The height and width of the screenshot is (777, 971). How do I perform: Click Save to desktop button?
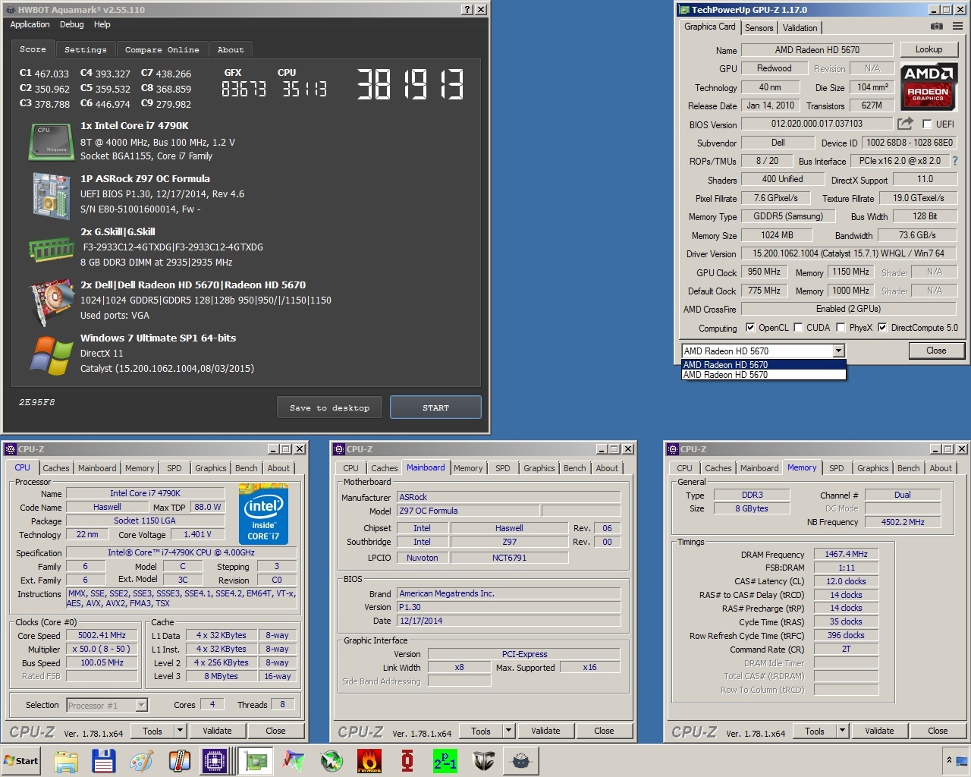point(330,407)
